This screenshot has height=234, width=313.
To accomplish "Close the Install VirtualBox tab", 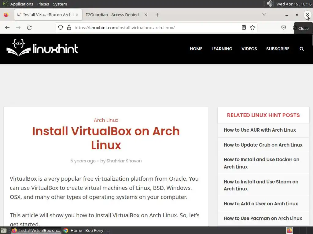I will (x=77, y=15).
